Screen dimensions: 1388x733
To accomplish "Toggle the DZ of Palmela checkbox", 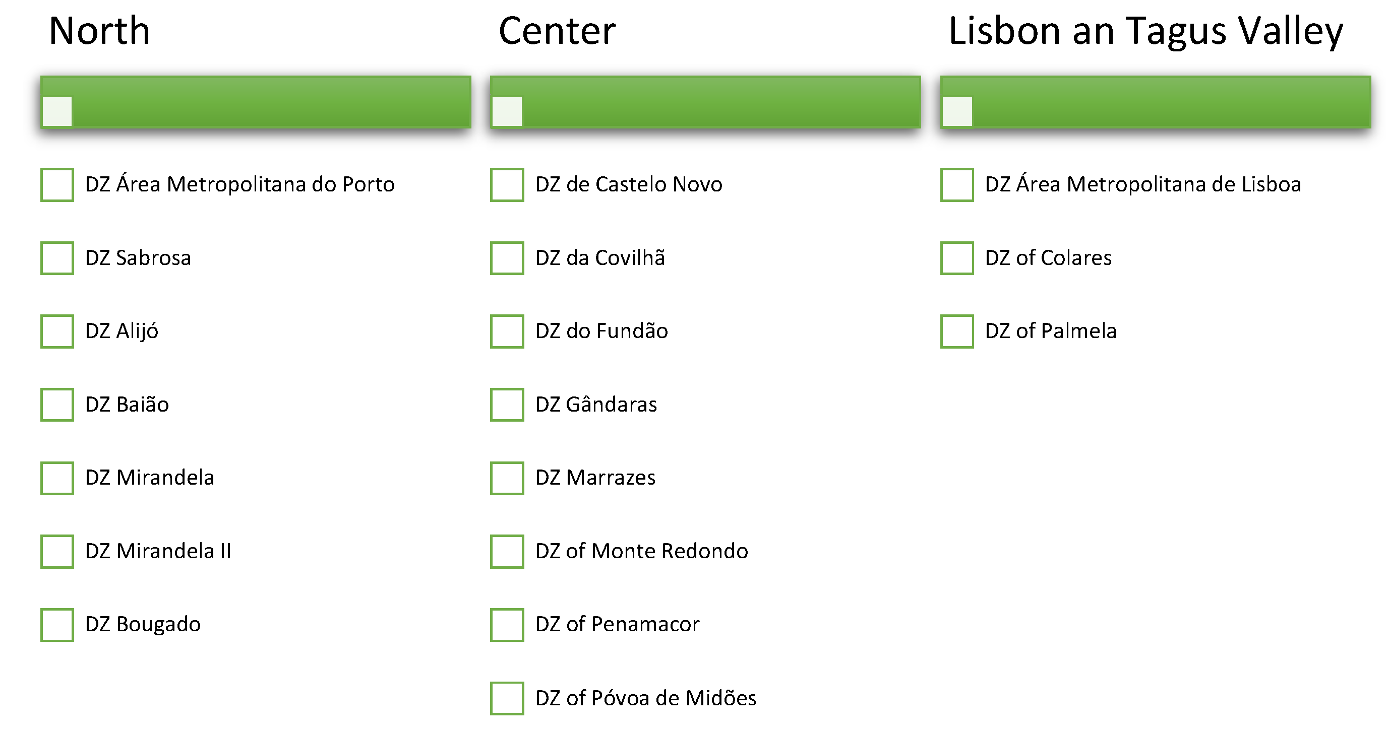I will point(957,331).
